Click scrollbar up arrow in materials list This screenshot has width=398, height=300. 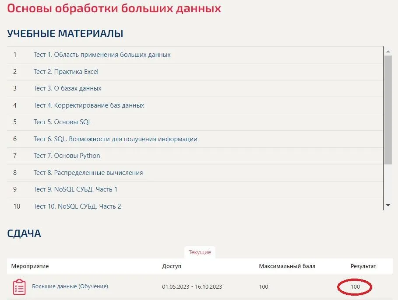pyautogui.click(x=387, y=51)
